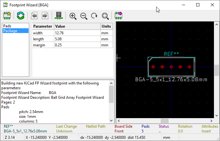Edit the width value 12.76
Image resolution: width=220 pixels, height=141 pixels.
point(77,33)
